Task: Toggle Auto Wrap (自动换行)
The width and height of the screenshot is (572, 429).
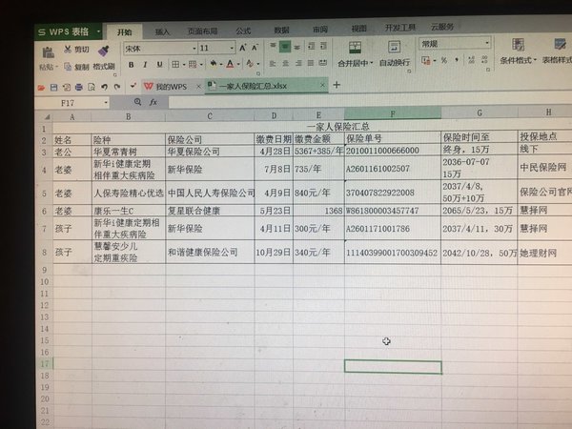Action: 395,53
